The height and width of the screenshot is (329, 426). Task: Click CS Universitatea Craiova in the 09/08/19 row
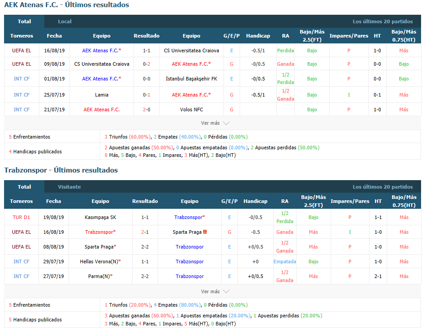click(102, 64)
